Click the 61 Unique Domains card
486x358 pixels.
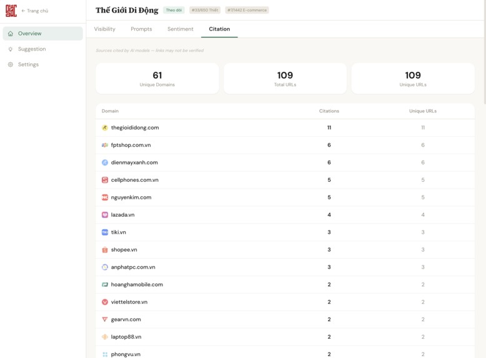157,79
